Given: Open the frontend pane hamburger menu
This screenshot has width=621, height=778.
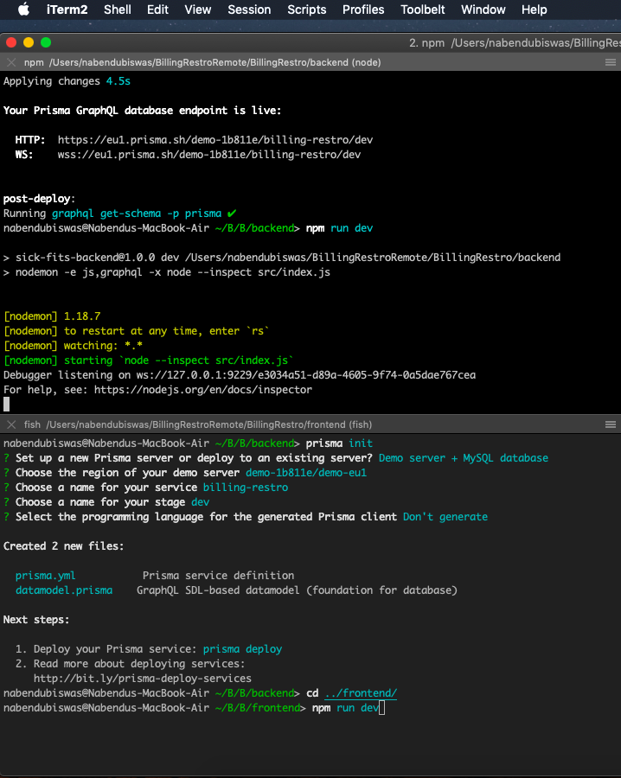Looking at the screenshot, I should pos(611,424).
